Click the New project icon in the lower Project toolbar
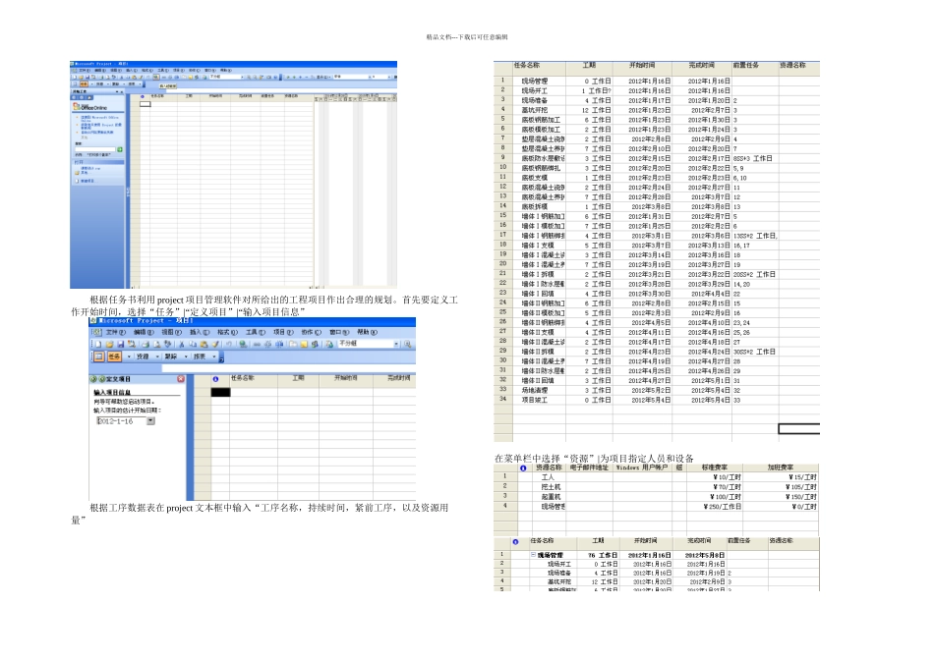This screenshot has width=934, height=660. tap(98, 344)
